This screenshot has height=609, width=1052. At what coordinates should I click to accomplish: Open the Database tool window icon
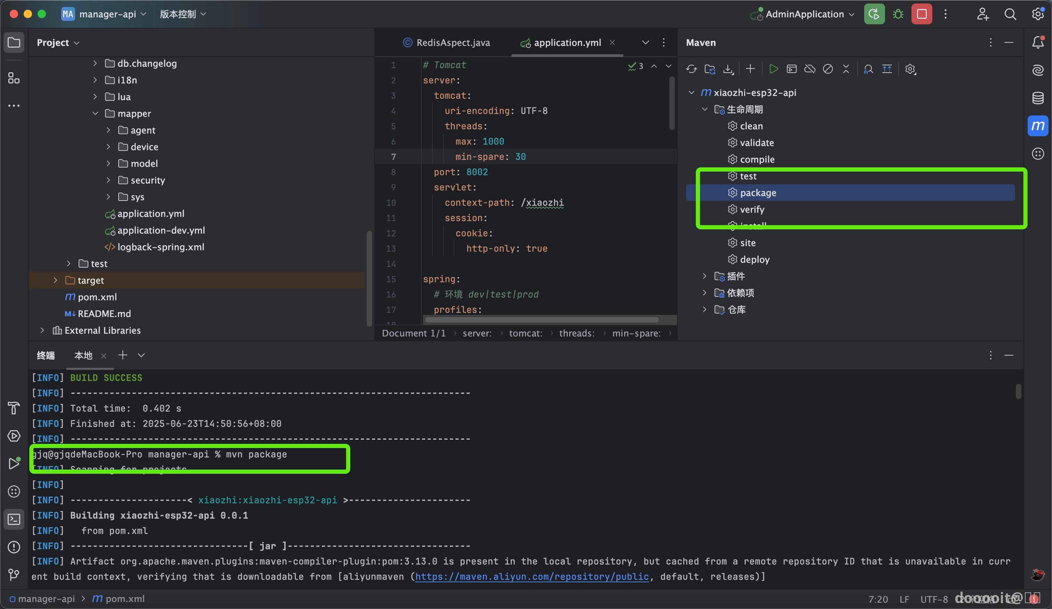click(x=1038, y=98)
